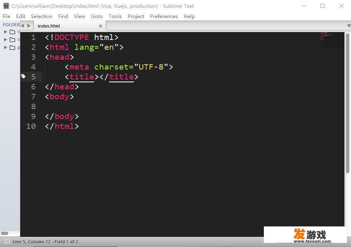Open the View menu
Screen dimensions: 351x247
tap(79, 16)
